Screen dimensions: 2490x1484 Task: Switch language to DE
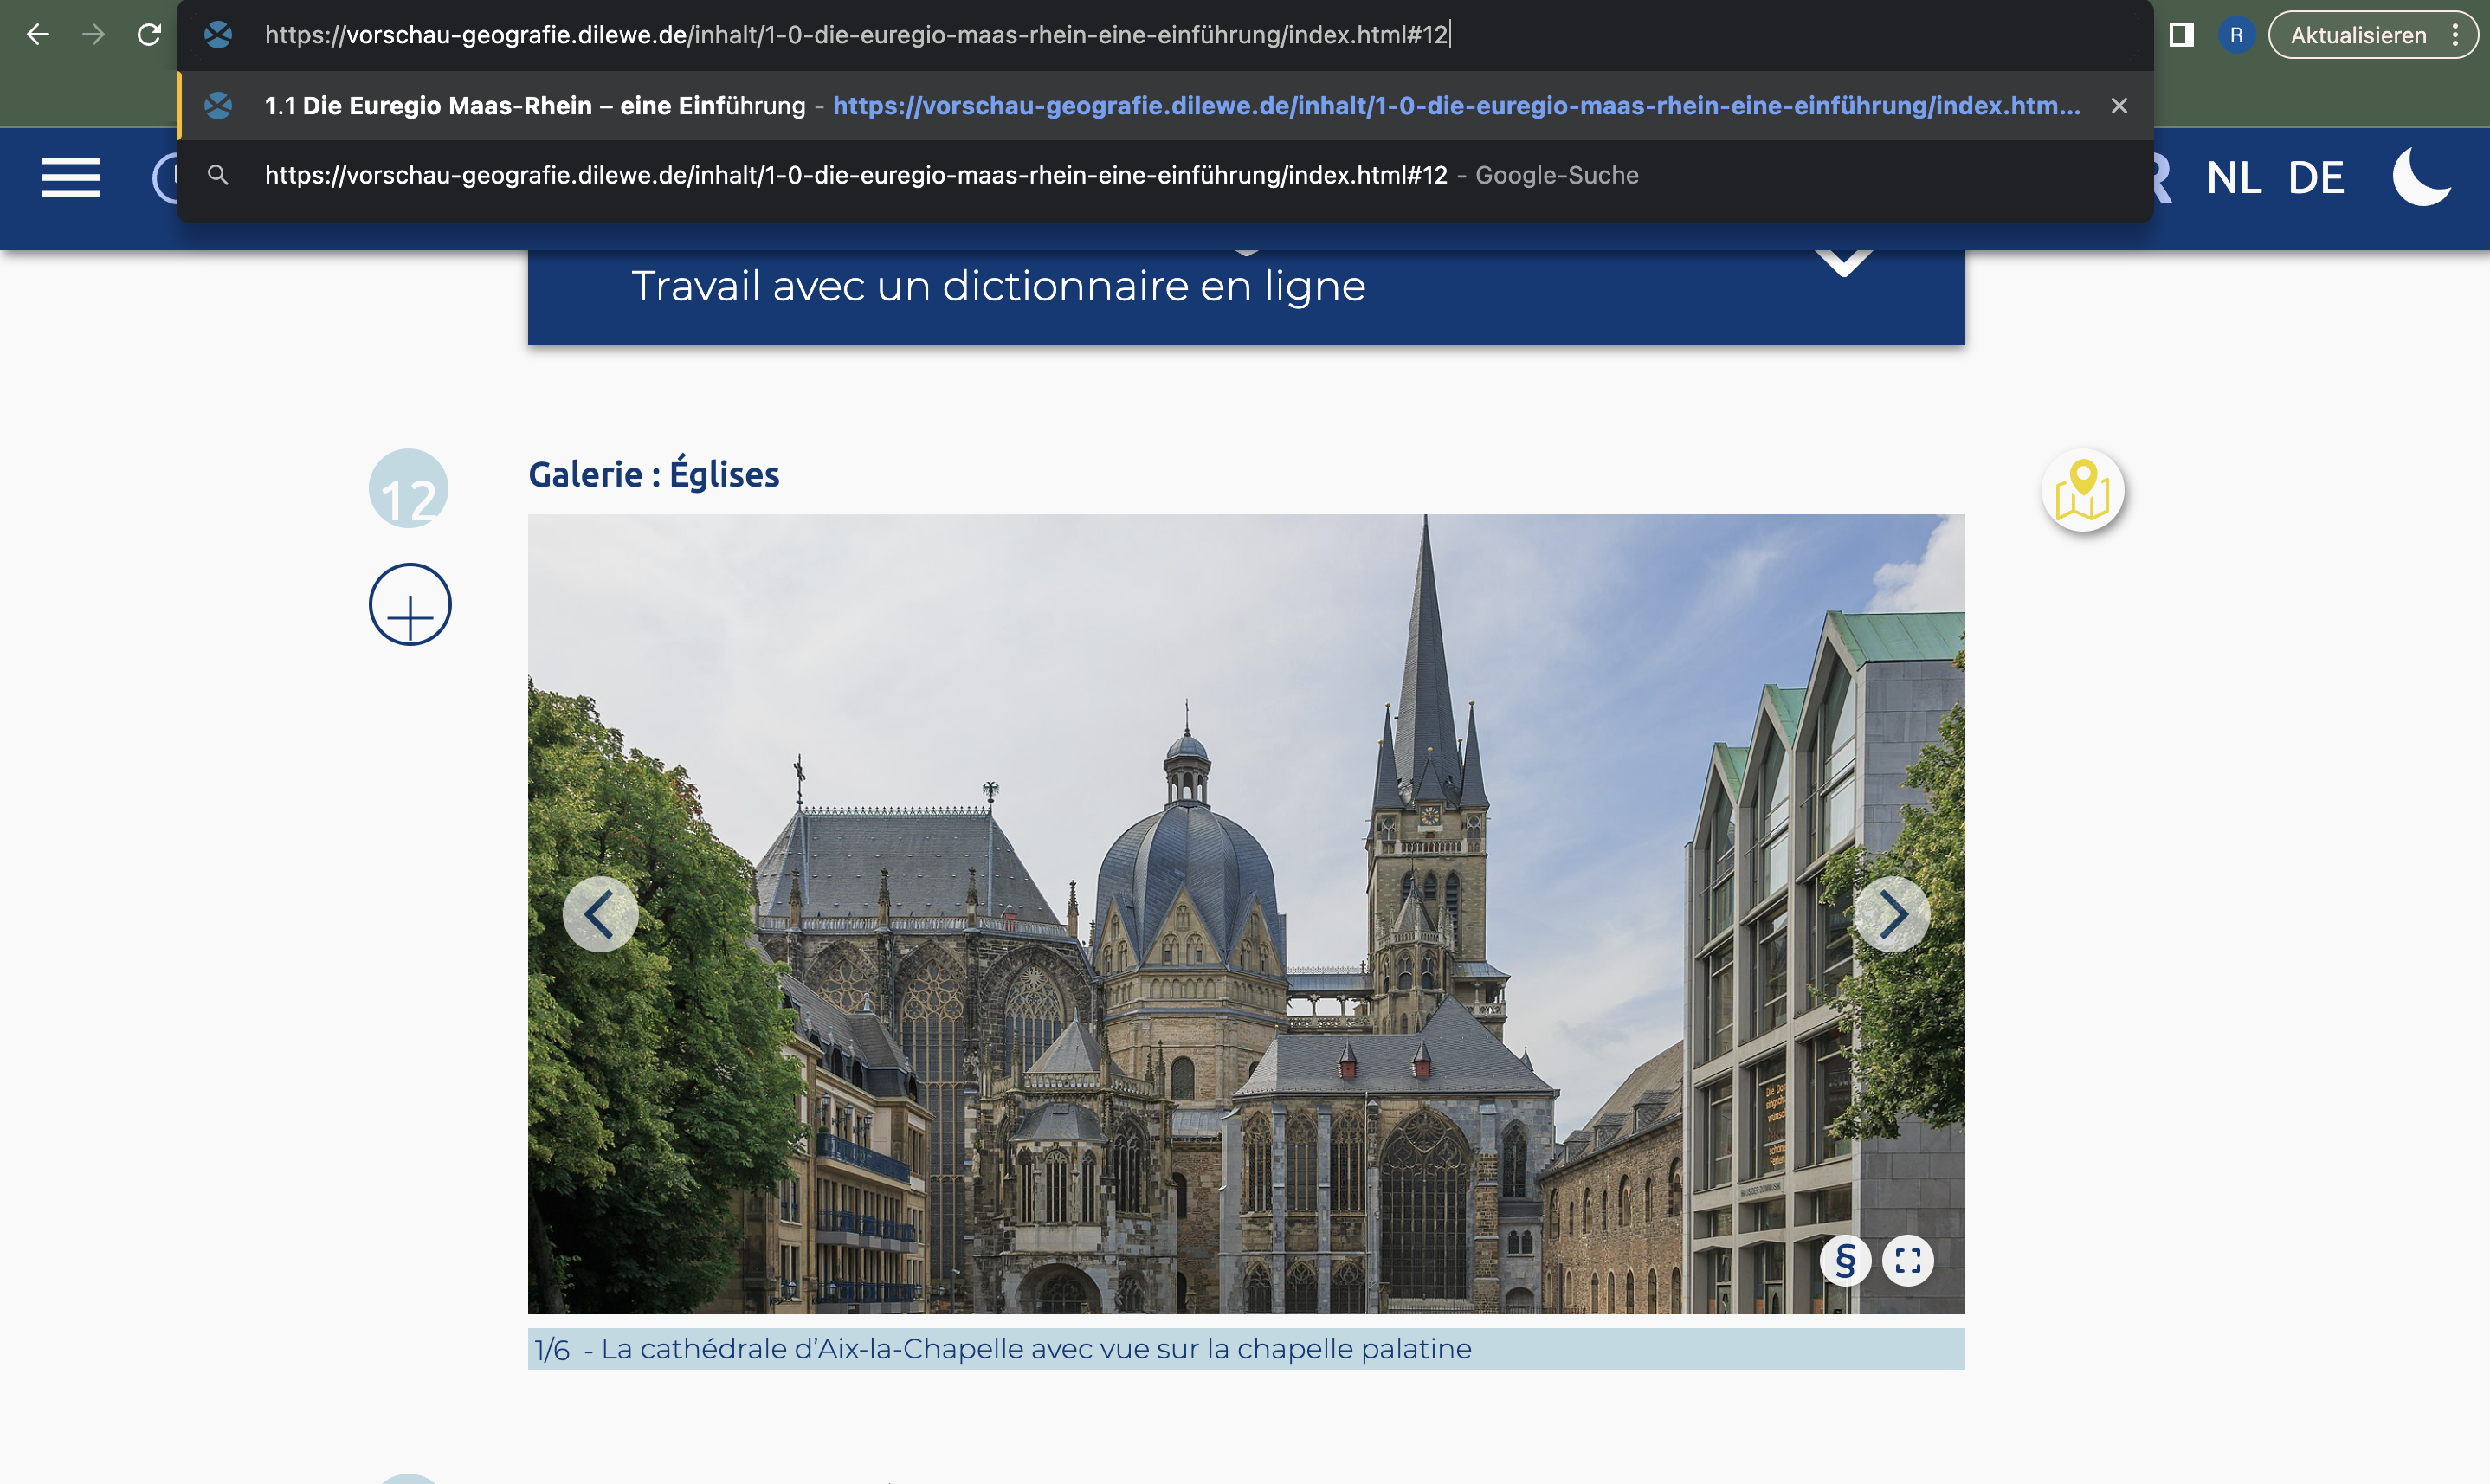2316,178
